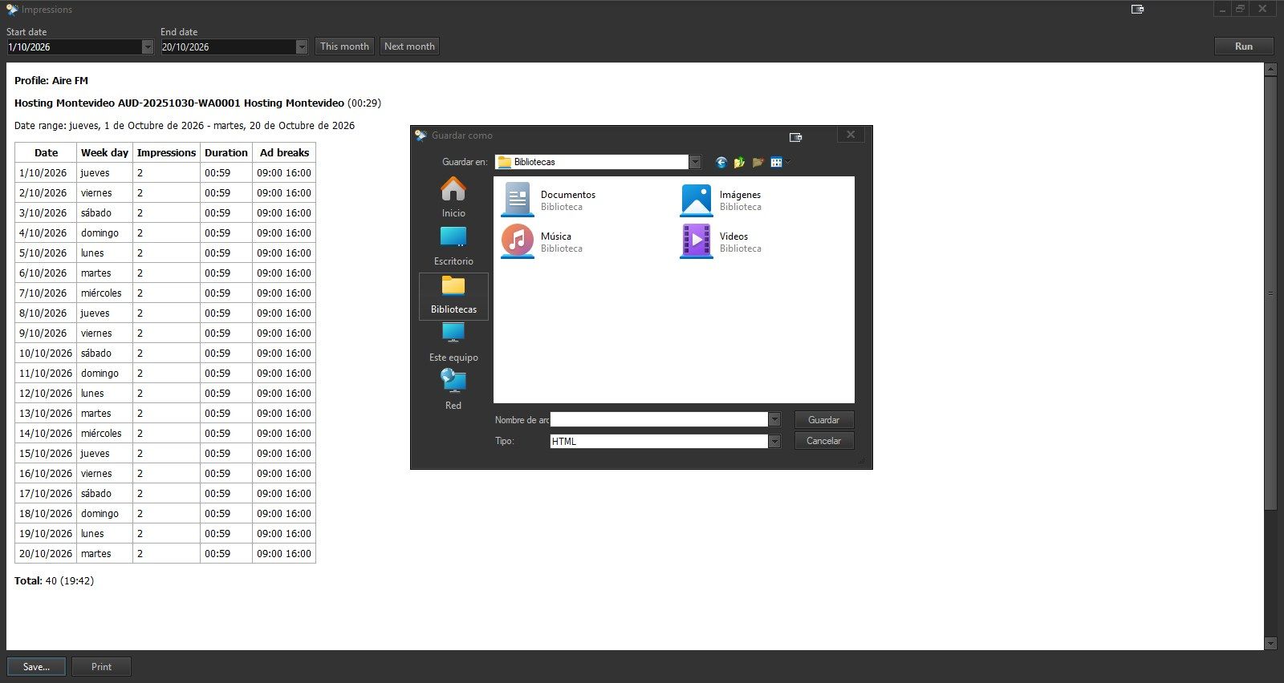Open the Documentos library

tap(550, 200)
